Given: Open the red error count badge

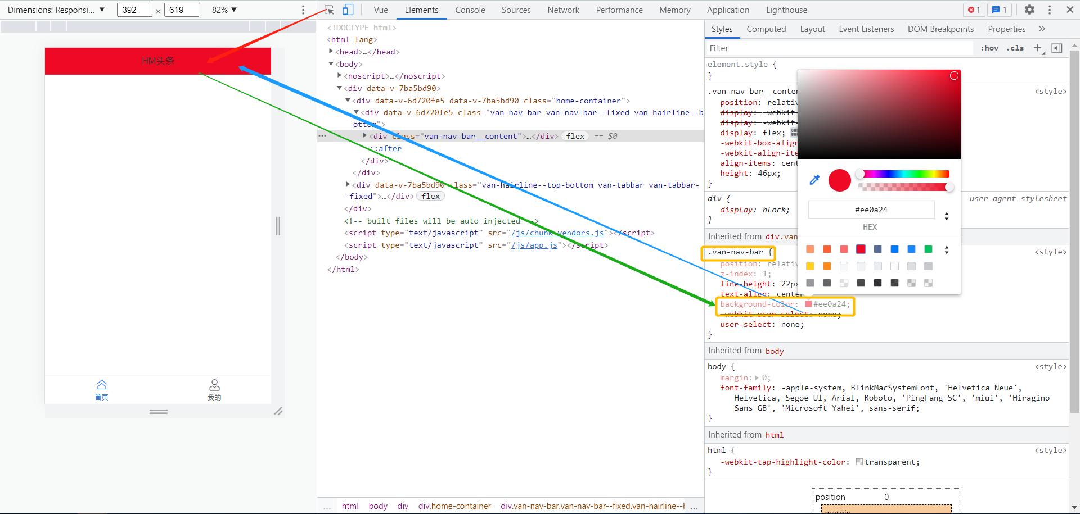Looking at the screenshot, I should [x=974, y=10].
